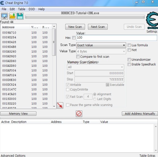Click the results list scroll up arrow
Viewport: 158px width, 157px height.
click(x=54, y=26)
